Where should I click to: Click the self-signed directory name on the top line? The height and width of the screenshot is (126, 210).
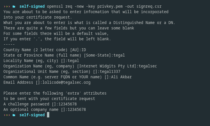click(32, 6)
